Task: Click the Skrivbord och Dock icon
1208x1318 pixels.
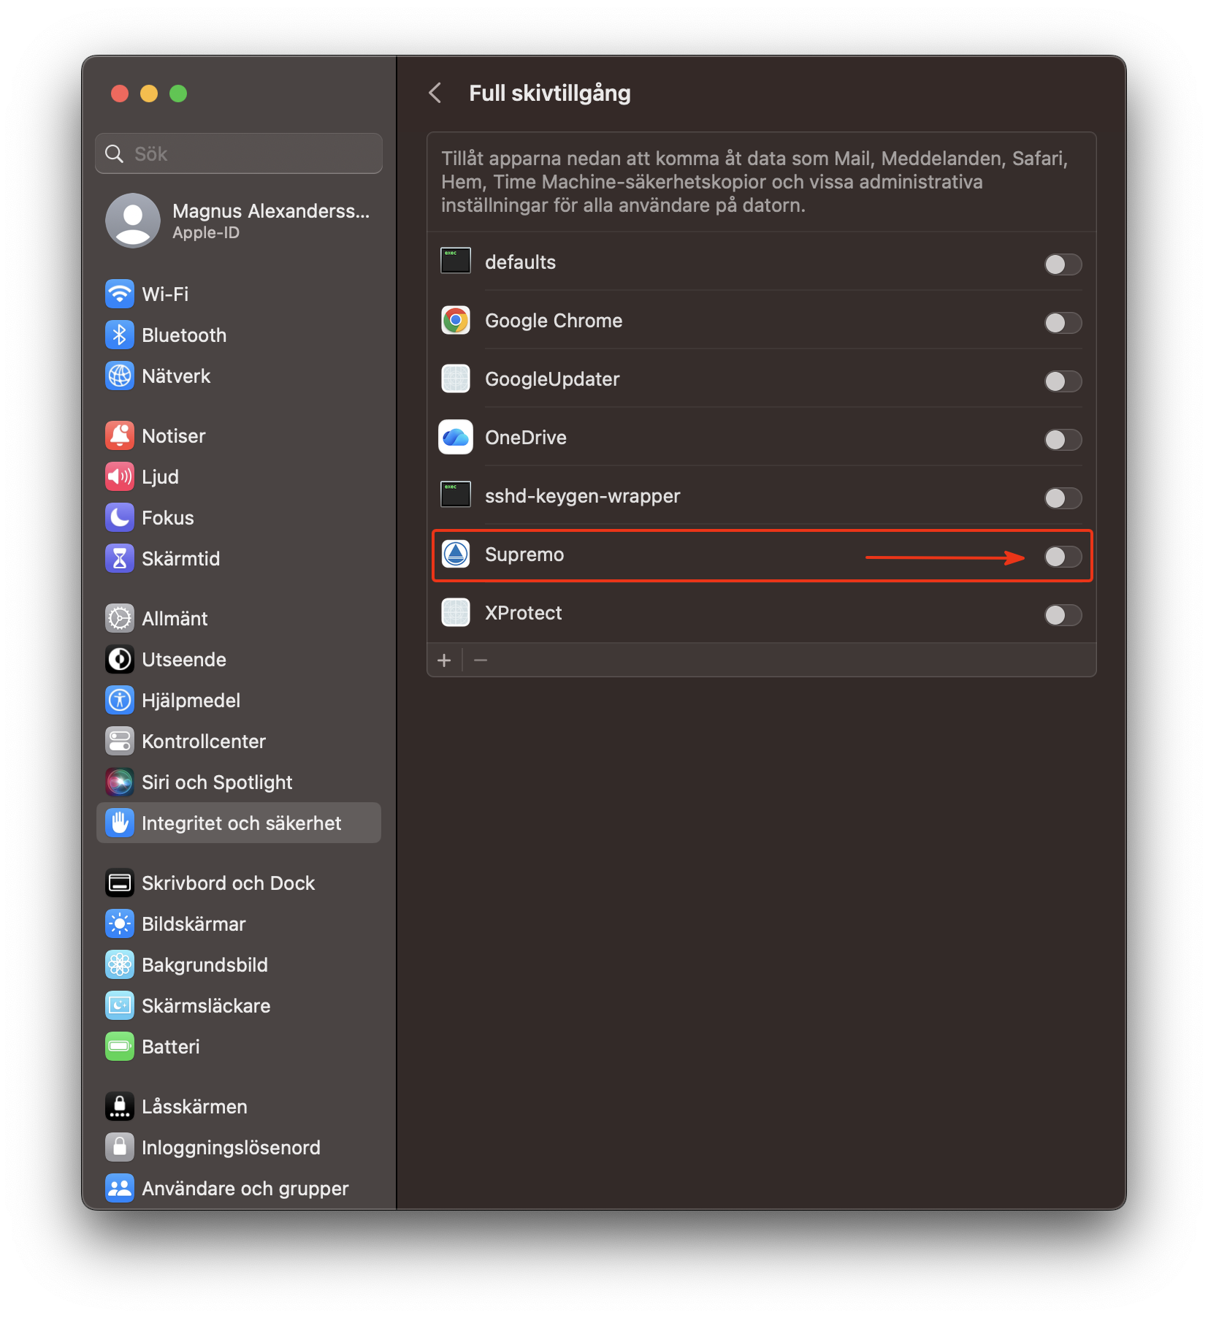Action: [120, 883]
